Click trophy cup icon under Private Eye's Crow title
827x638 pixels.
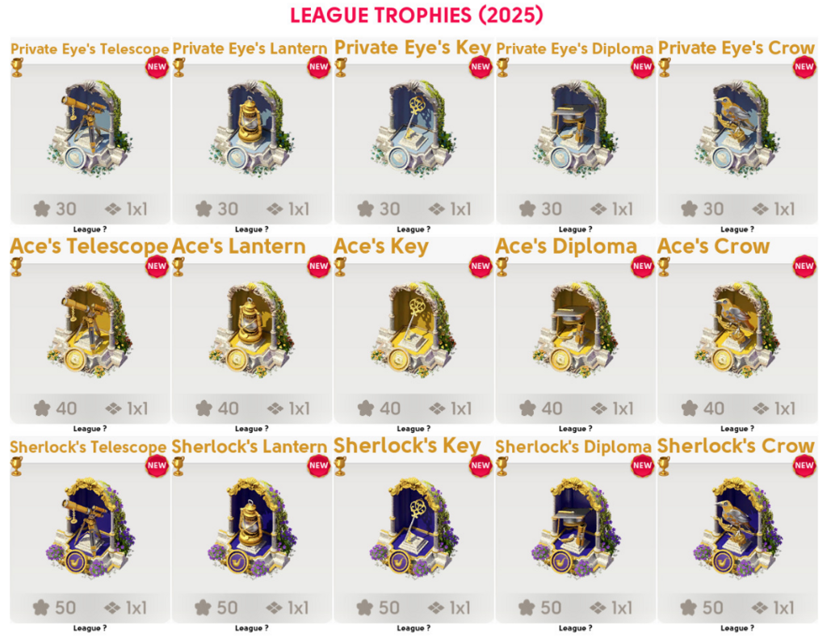(x=665, y=68)
